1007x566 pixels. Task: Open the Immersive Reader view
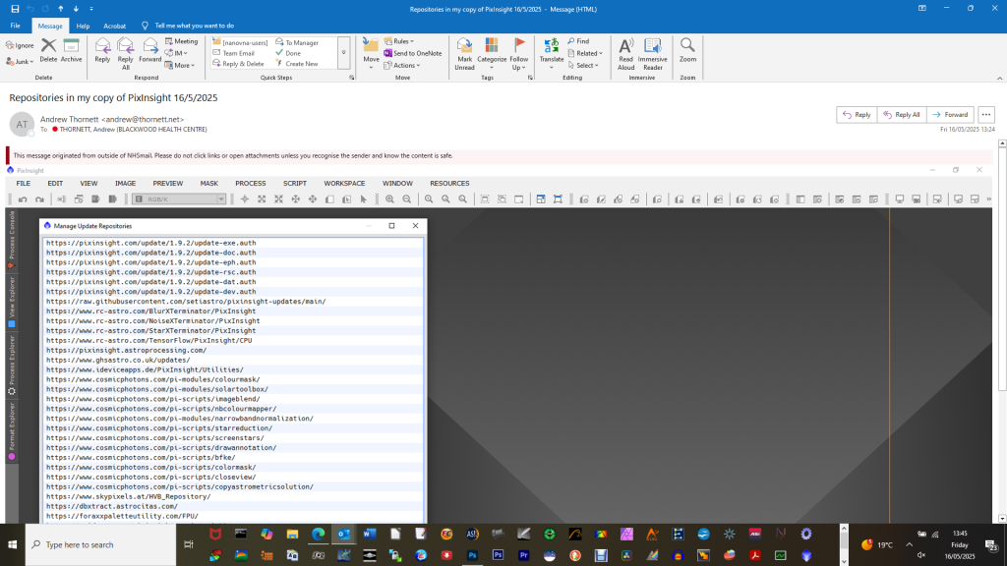[653, 53]
